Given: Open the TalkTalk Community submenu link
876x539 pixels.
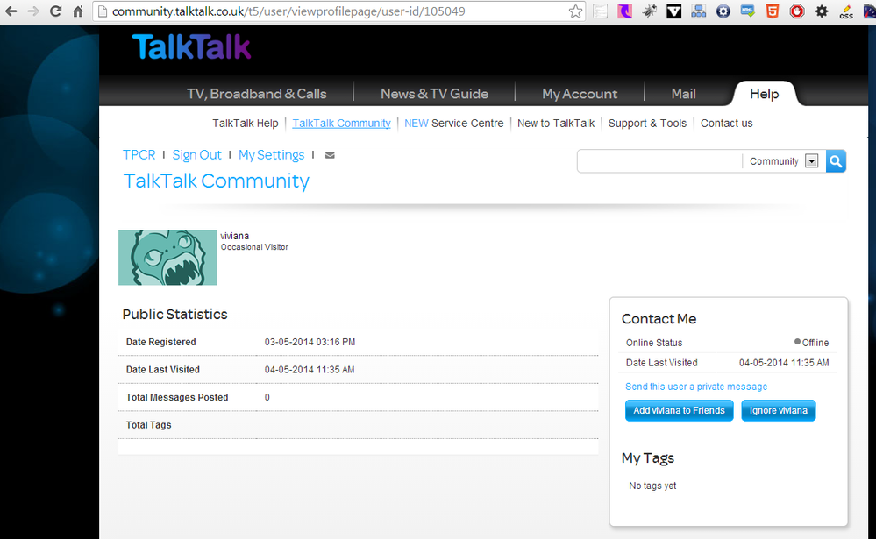Looking at the screenshot, I should 341,124.
